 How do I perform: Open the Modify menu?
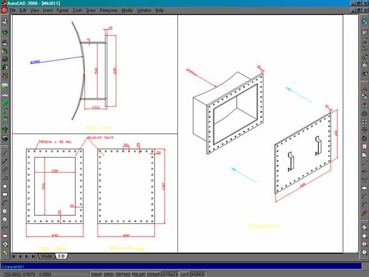click(127, 10)
